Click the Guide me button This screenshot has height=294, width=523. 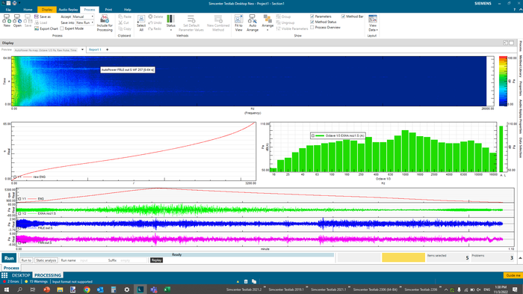[x=513, y=275]
